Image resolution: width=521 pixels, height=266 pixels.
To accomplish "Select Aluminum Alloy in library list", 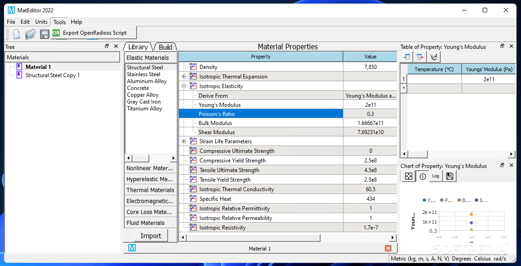I will click(147, 81).
